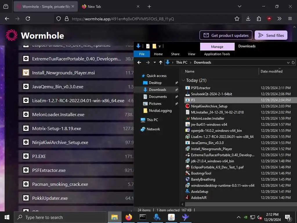
Task: Select Pictures in navigation pane
Action: 155,104
